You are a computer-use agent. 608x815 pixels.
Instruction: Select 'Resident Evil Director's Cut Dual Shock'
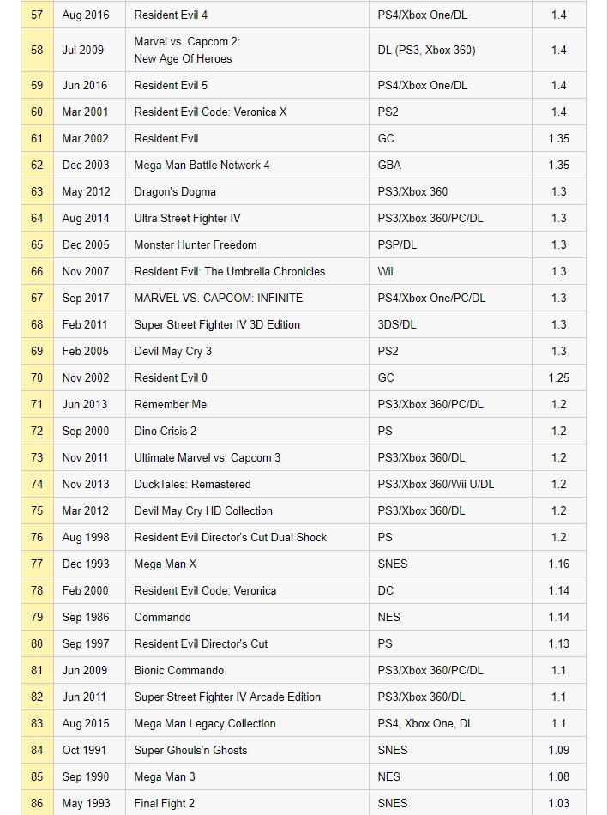tap(230, 537)
